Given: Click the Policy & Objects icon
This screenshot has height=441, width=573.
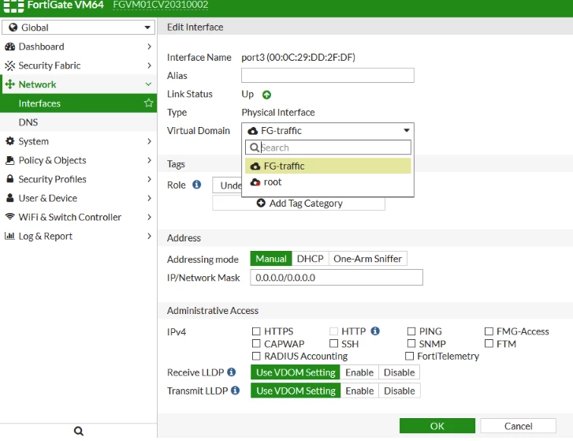Looking at the screenshot, I should pyautogui.click(x=10, y=160).
